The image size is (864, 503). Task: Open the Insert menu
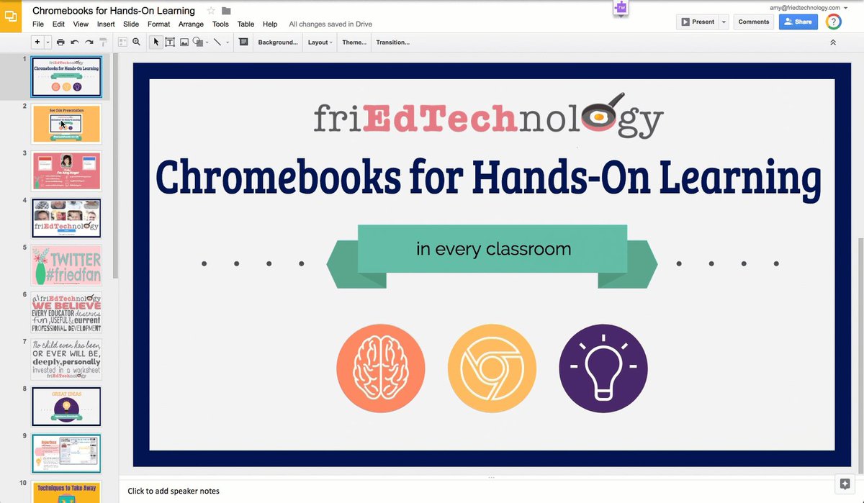pyautogui.click(x=107, y=24)
